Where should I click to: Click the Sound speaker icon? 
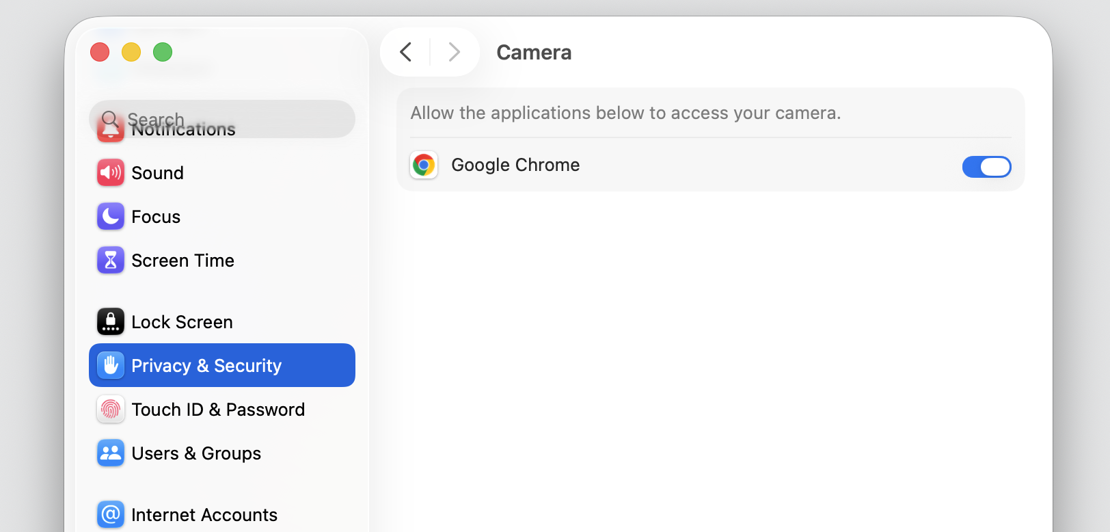pyautogui.click(x=111, y=173)
